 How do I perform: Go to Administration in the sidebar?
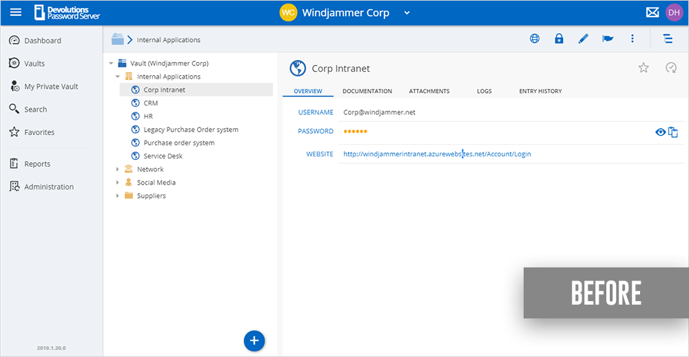(x=48, y=187)
